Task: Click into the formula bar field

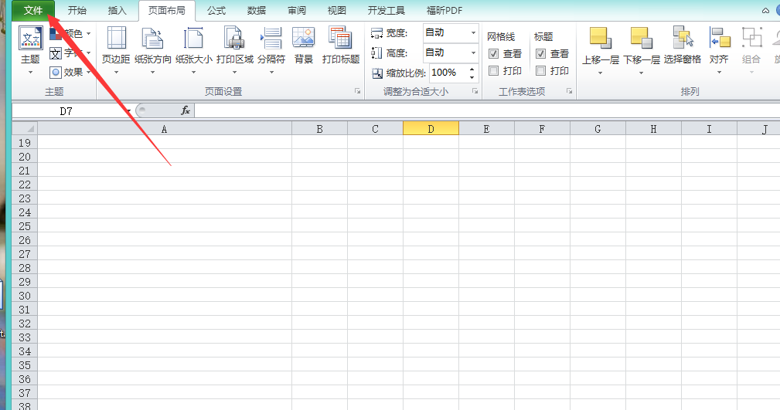Action: (487, 110)
